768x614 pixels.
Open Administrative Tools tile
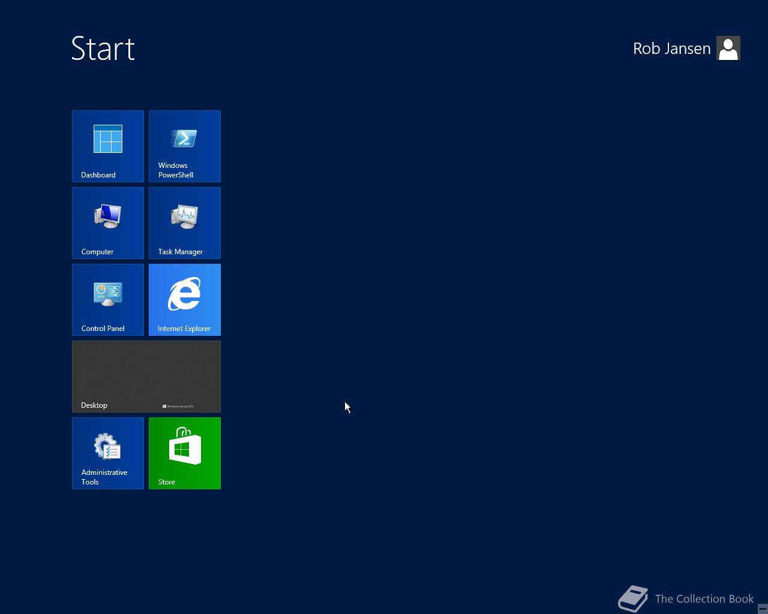(x=108, y=453)
